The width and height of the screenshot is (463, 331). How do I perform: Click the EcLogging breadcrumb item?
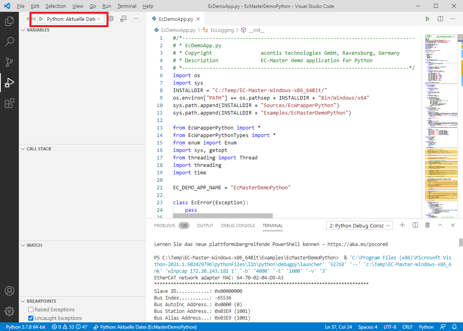pos(222,30)
